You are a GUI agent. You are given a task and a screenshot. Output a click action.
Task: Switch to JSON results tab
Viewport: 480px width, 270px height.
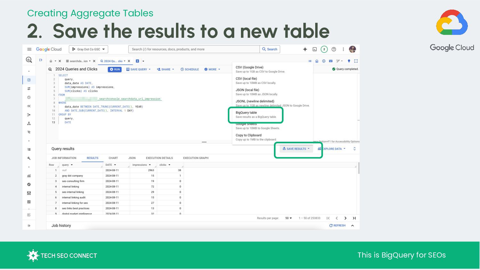click(132, 158)
